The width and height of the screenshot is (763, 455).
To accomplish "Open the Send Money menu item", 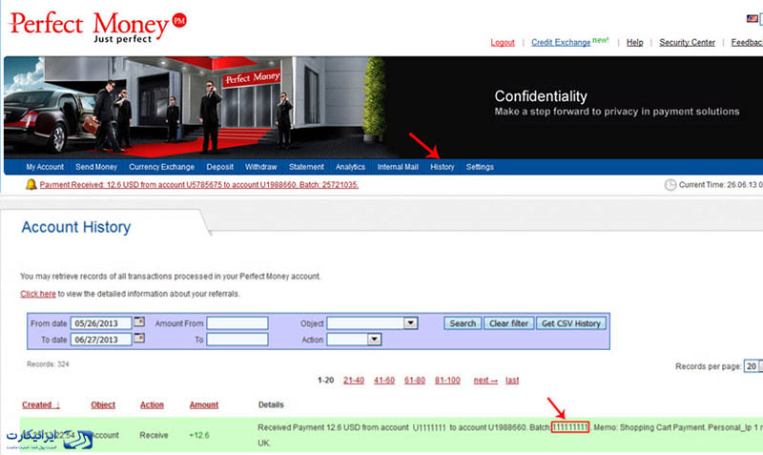I will click(96, 167).
